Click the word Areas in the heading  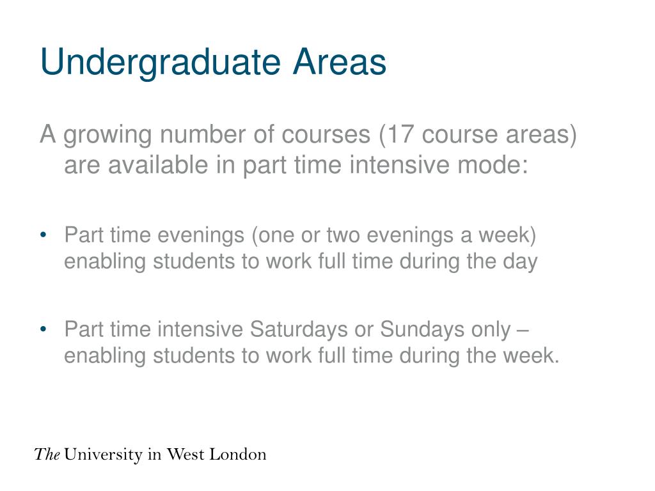[x=340, y=62]
